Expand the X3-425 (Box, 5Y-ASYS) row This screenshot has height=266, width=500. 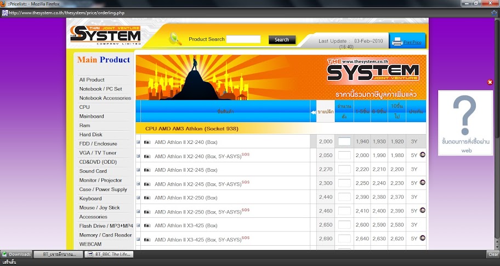[138, 239]
